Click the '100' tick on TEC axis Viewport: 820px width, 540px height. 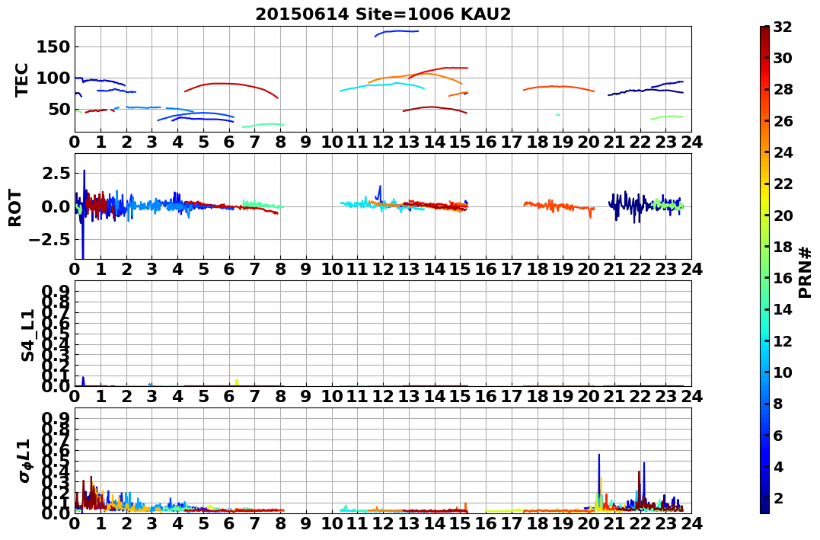coord(53,78)
